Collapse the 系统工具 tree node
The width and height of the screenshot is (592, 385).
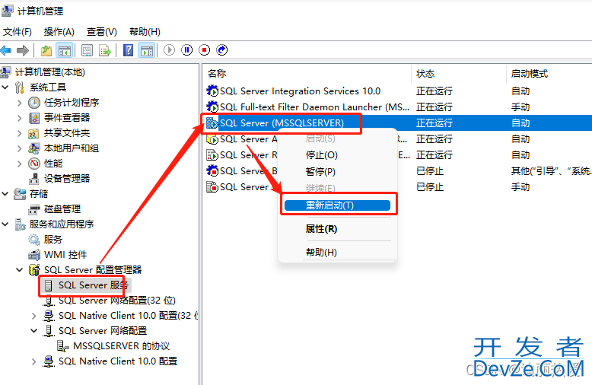(5, 87)
